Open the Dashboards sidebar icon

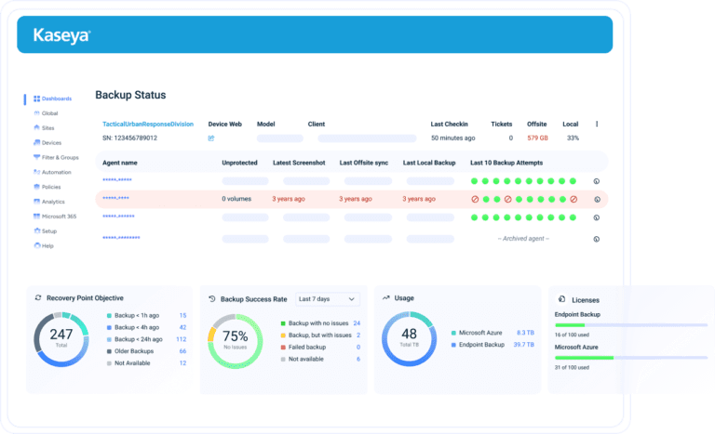click(x=37, y=99)
